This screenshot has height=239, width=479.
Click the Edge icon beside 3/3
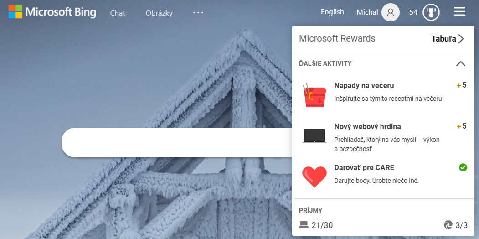point(448,225)
